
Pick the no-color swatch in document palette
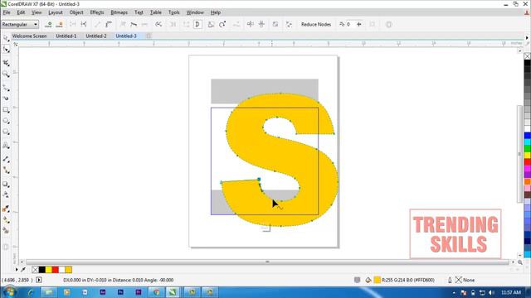(35, 270)
